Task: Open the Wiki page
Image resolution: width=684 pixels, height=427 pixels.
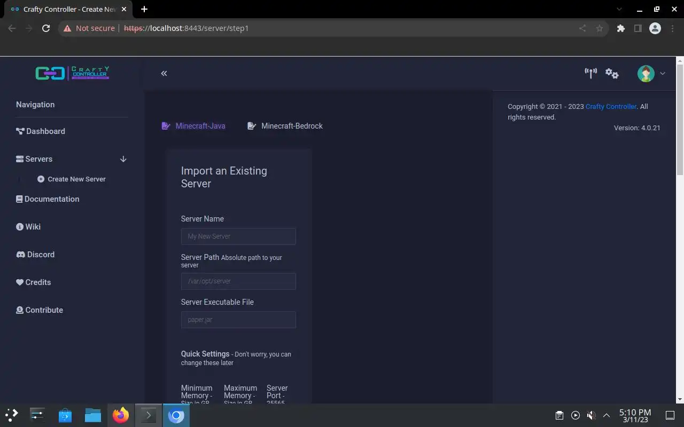Action: (28, 227)
